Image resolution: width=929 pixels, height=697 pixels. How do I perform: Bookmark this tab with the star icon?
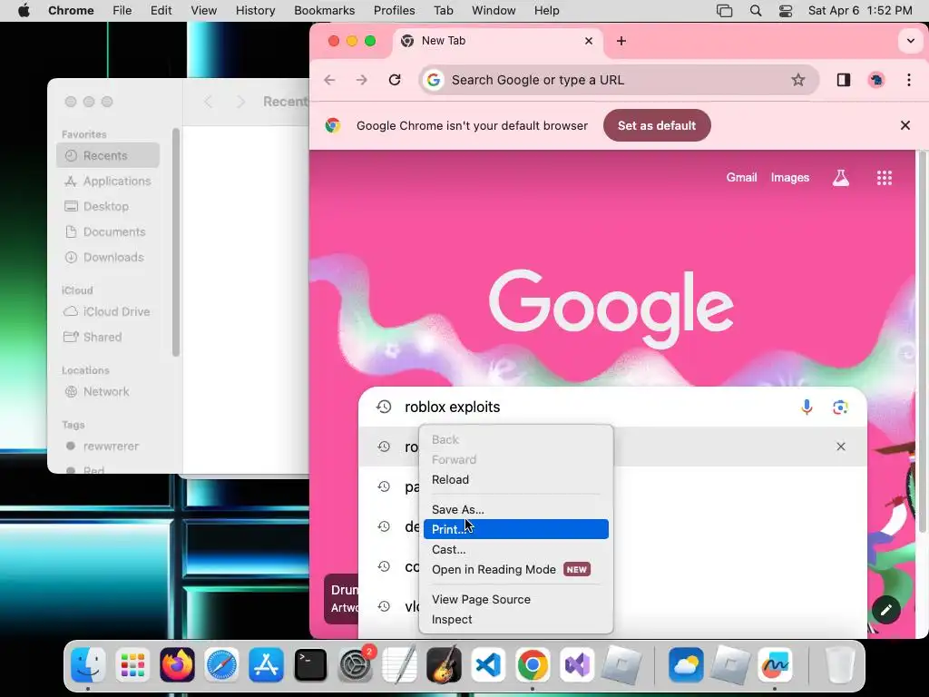tap(798, 80)
